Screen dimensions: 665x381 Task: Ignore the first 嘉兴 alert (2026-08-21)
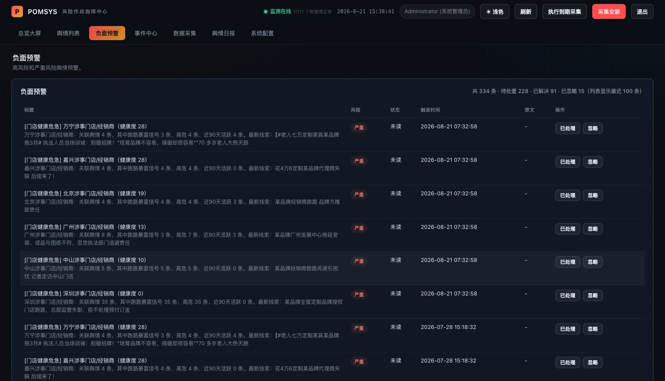pos(593,162)
